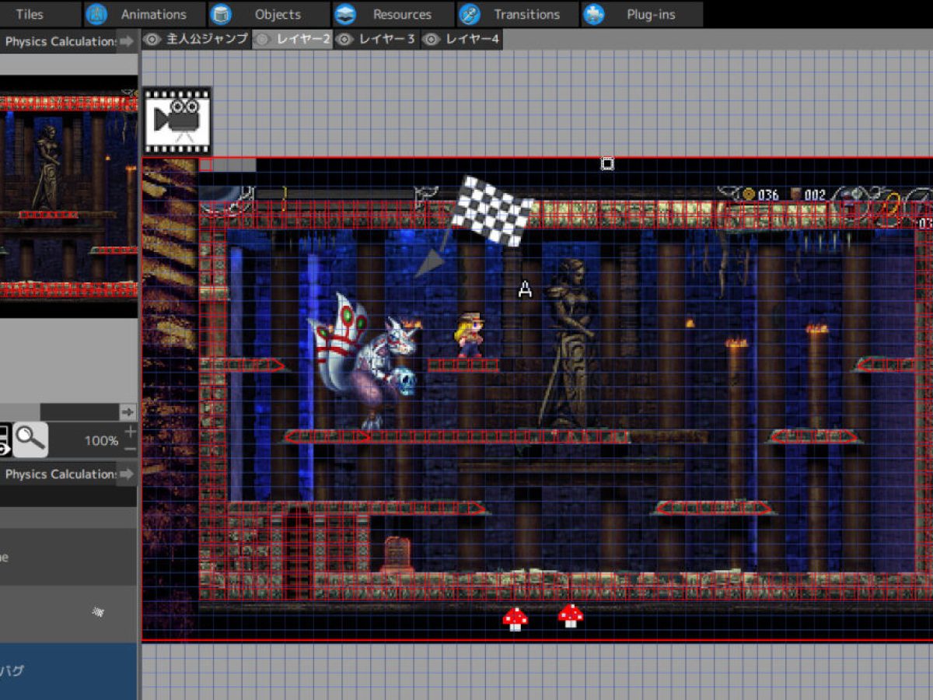Switch to the Plug-ins tab

[642, 14]
